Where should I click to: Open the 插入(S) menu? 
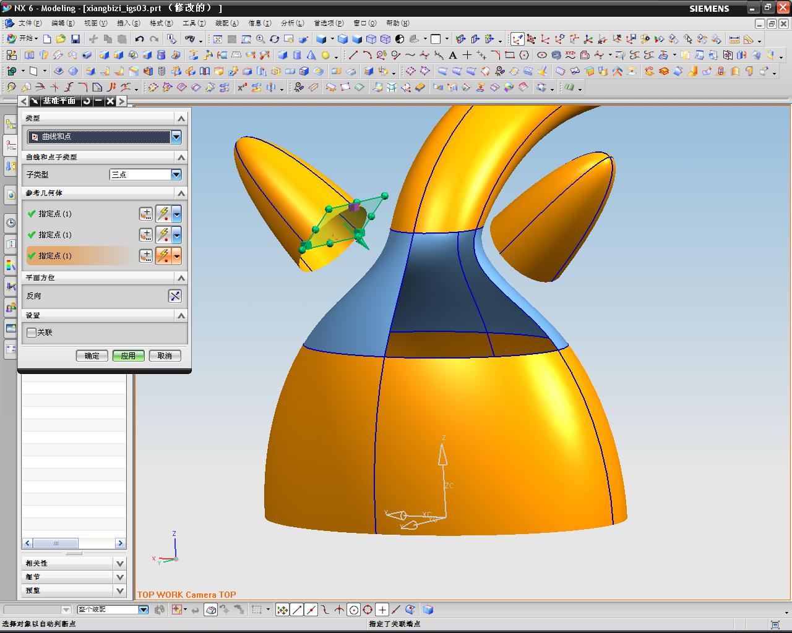click(x=128, y=23)
